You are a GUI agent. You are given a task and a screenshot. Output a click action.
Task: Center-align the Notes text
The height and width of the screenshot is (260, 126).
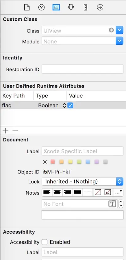click(x=57, y=192)
